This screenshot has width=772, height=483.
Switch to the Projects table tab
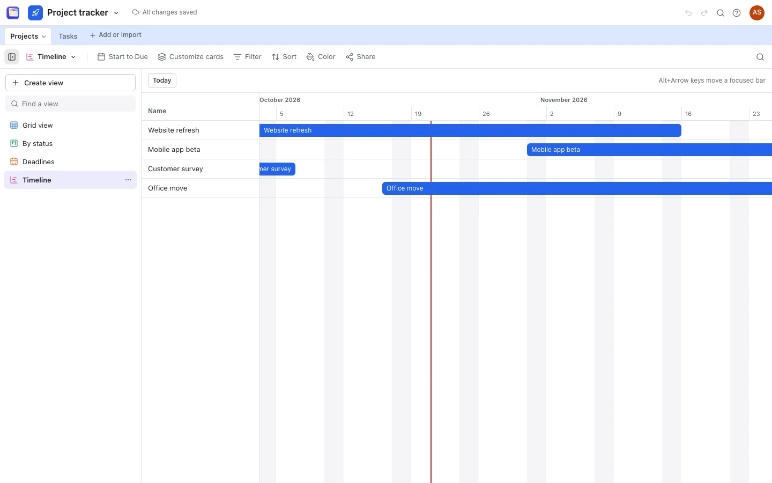[x=28, y=36]
